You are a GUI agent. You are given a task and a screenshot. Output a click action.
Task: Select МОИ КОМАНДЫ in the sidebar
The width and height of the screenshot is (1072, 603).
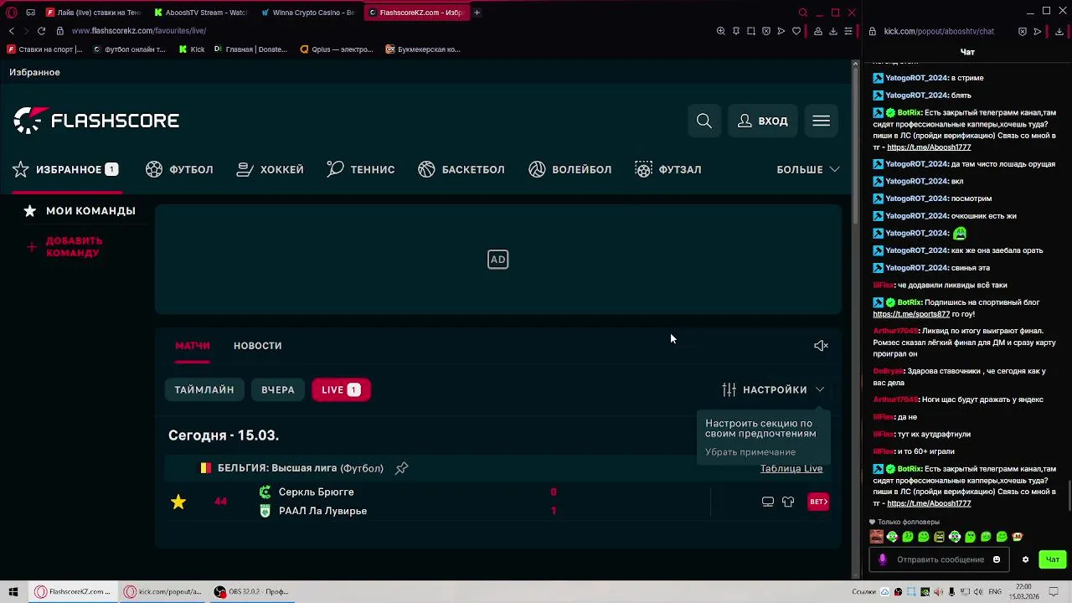tap(80, 211)
